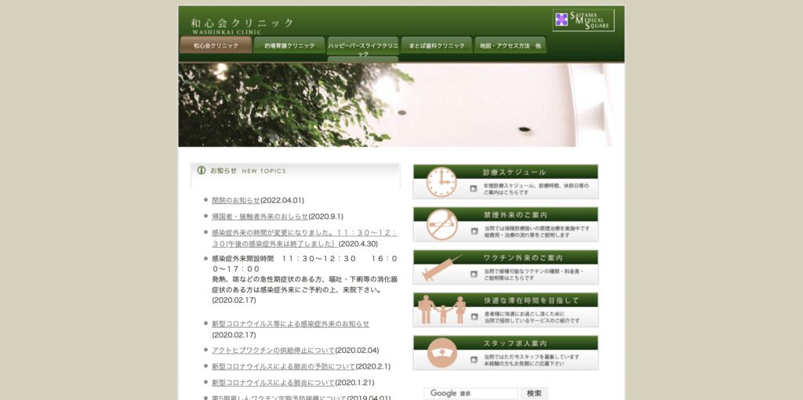Image resolution: width=803 pixels, height=400 pixels.
Task: Click the arrow icon in 診療スケジュール banner
Action: coord(474,188)
